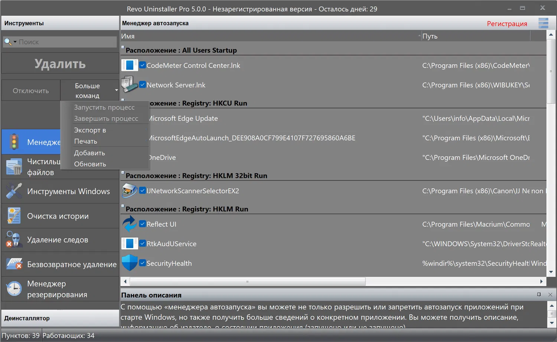Click the horizontal scrollbar thumb of the list
The image size is (557, 342).
point(248,281)
